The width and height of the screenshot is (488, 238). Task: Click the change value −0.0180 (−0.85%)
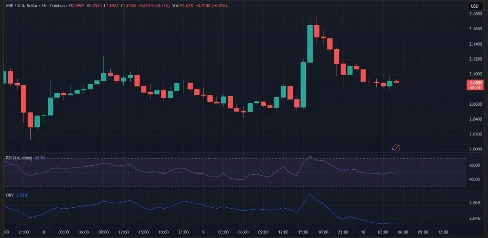pyautogui.click(x=211, y=5)
